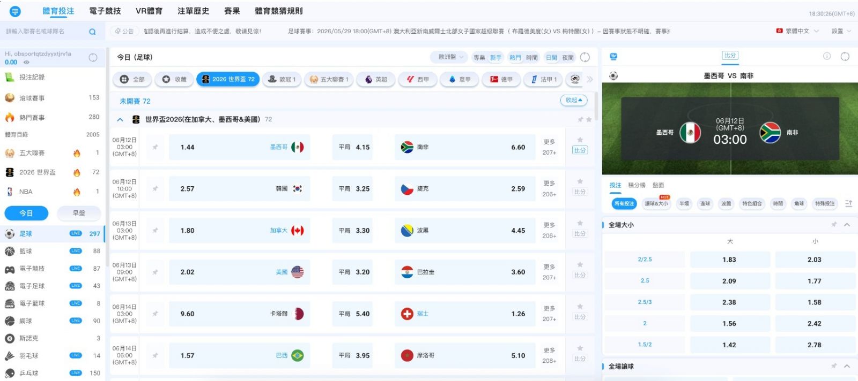
Task: Filter by 英超 league chip
Action: pos(376,79)
